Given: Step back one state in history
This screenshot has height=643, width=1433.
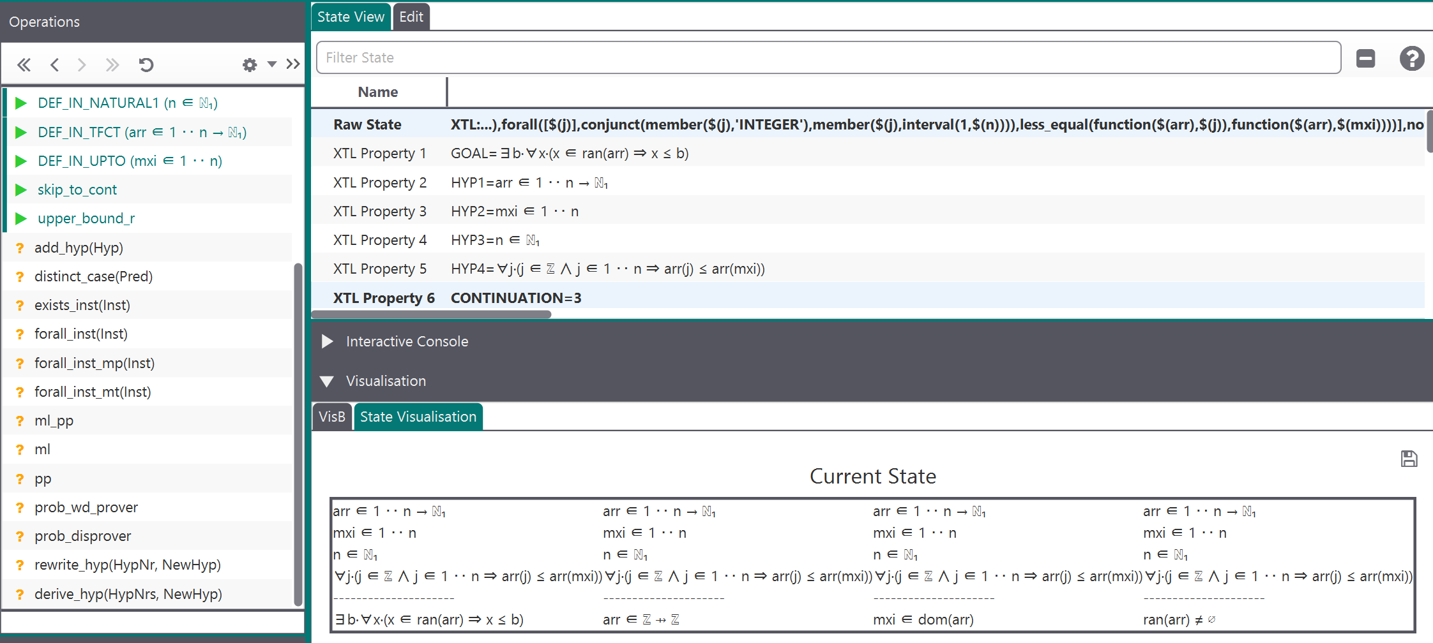Looking at the screenshot, I should pos(55,64).
